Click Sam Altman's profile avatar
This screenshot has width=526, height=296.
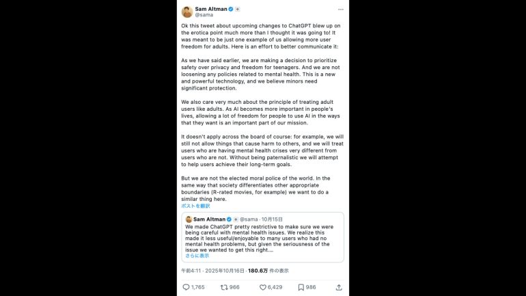pos(186,12)
